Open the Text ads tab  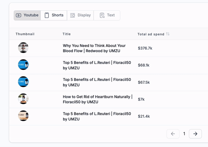pyautogui.click(x=107, y=15)
